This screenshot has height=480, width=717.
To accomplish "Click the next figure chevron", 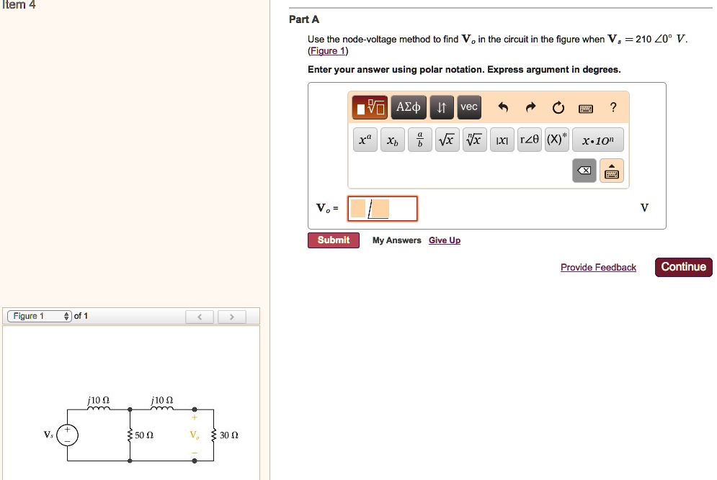I will coord(232,315).
